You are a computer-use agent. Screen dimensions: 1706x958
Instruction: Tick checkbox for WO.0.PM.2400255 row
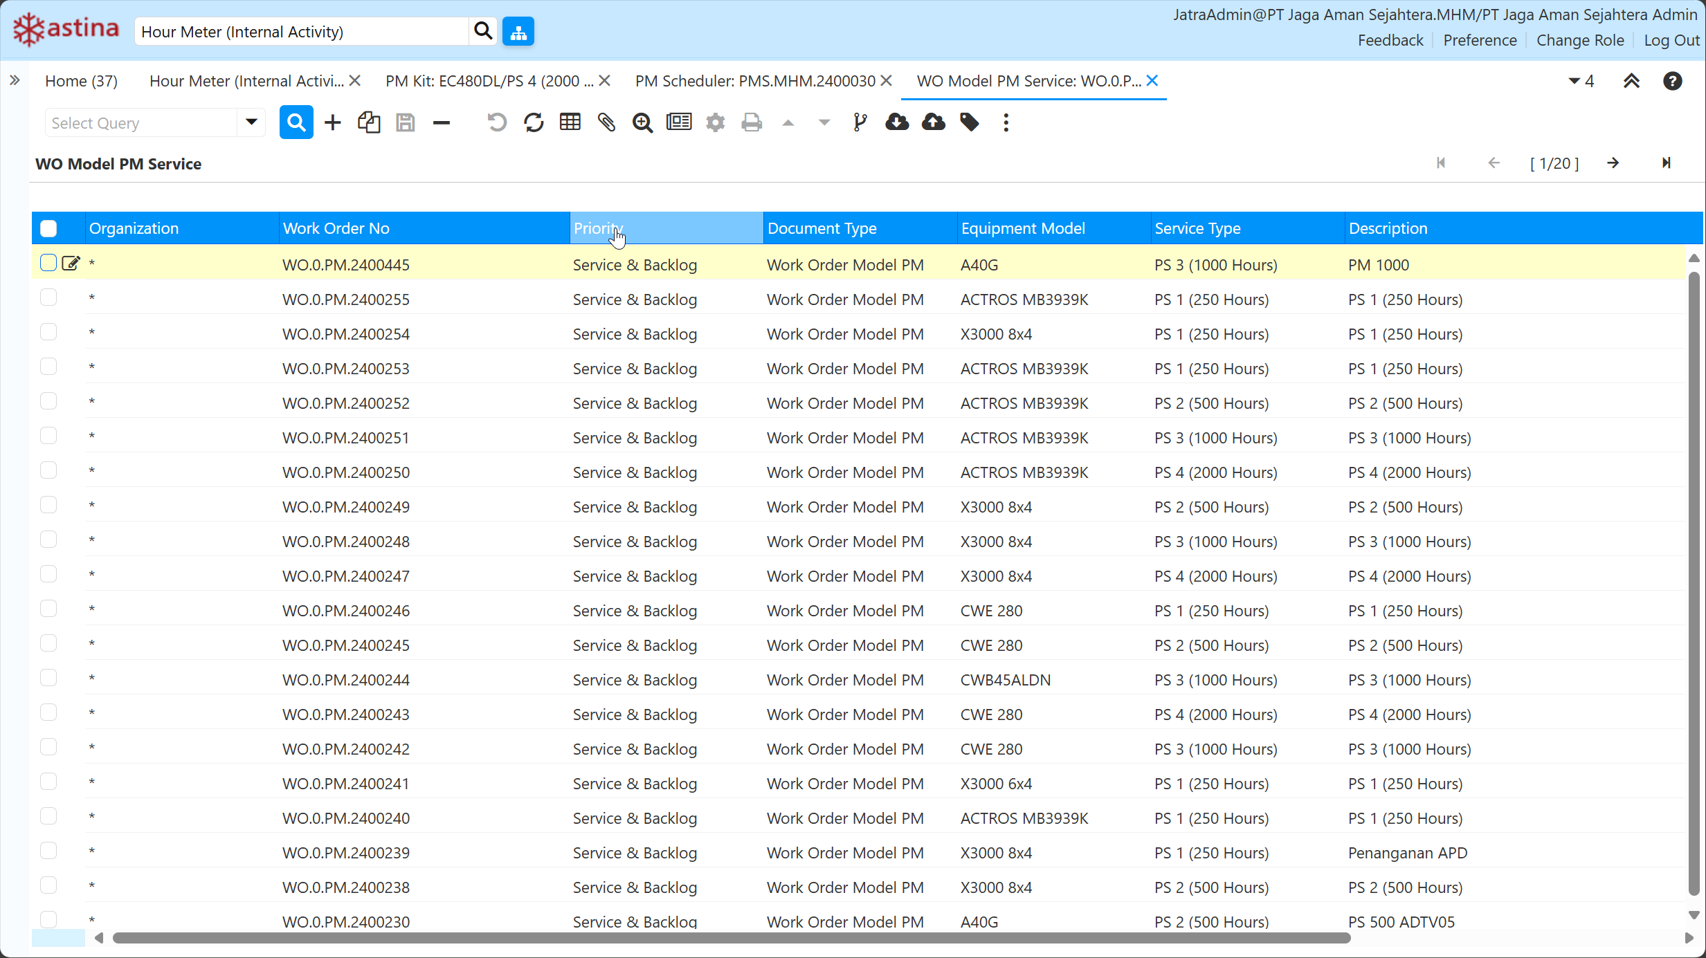[x=48, y=298]
